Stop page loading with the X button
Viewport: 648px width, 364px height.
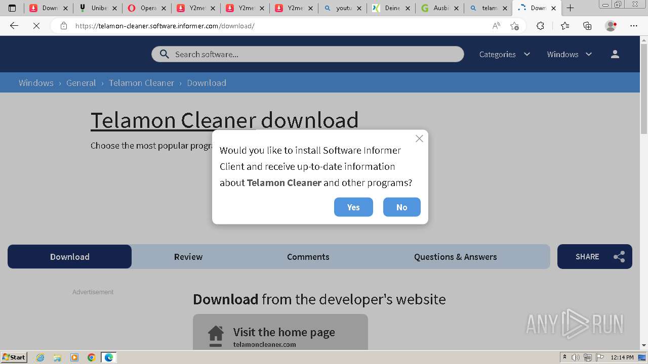click(x=36, y=26)
